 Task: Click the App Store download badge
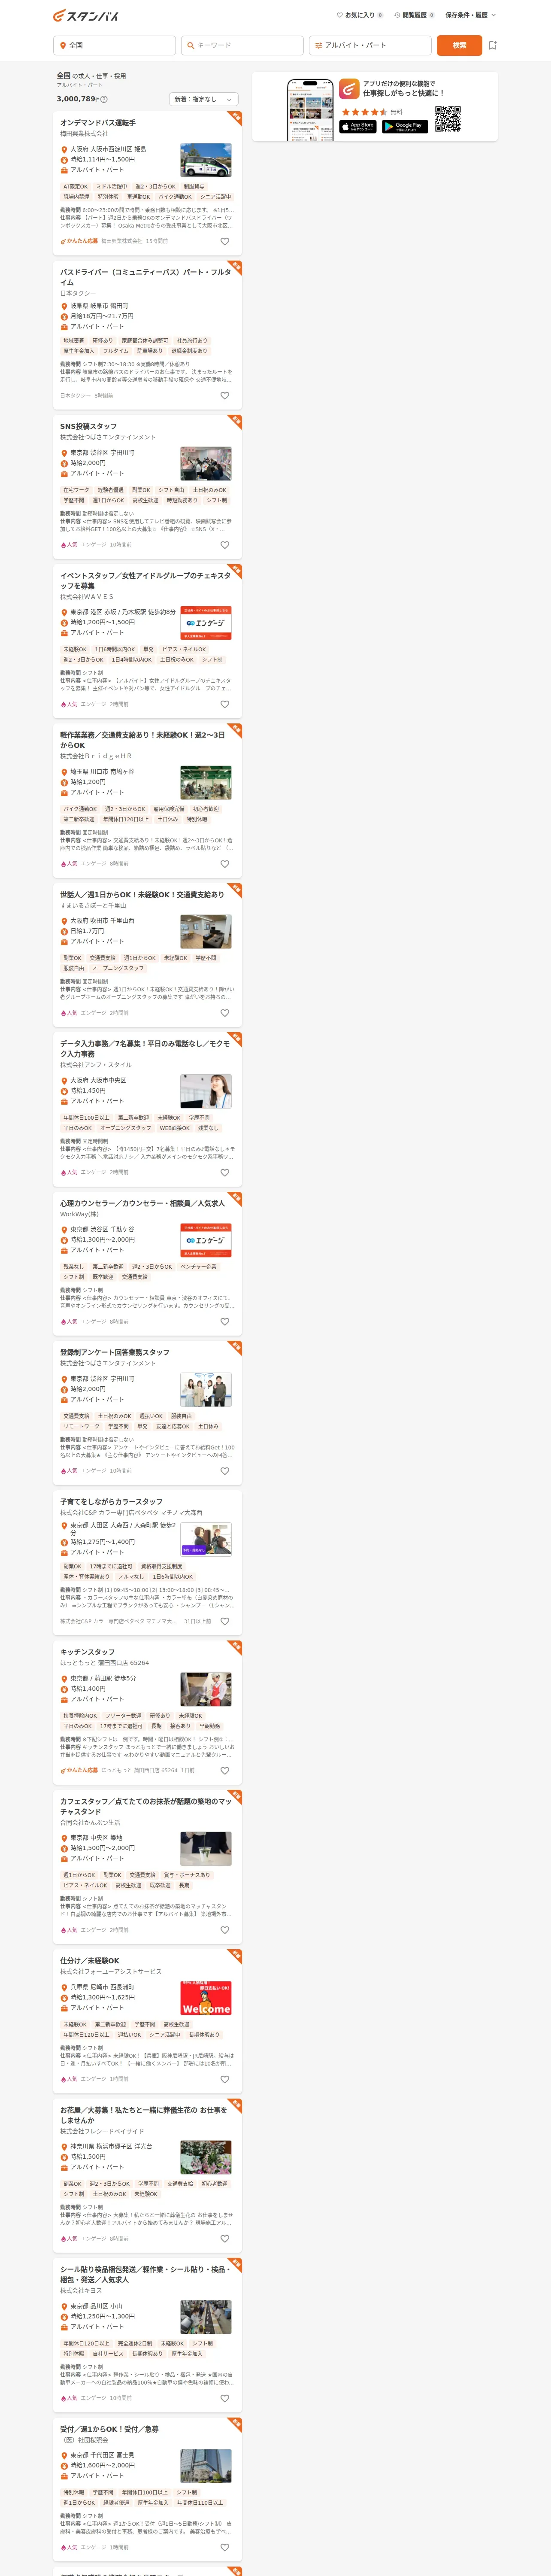click(358, 126)
